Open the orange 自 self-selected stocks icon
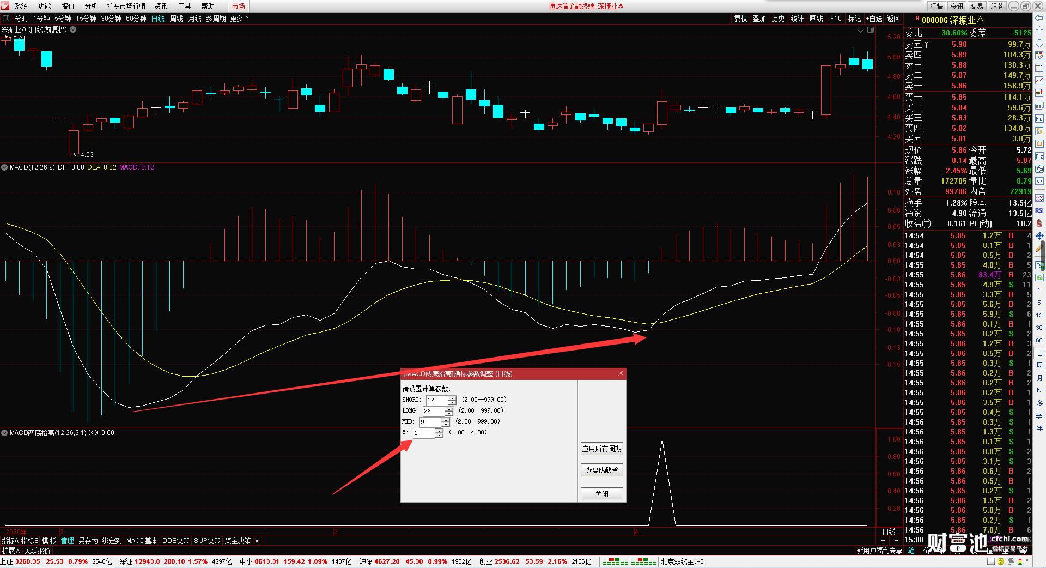This screenshot has width=1046, height=568. coord(1039,144)
